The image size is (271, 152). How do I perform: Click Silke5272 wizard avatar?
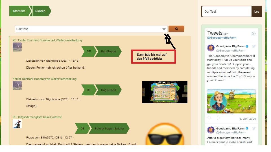[17, 124]
